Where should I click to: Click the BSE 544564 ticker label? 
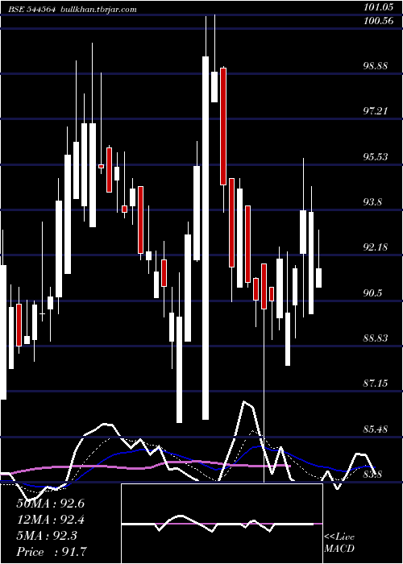32,10
